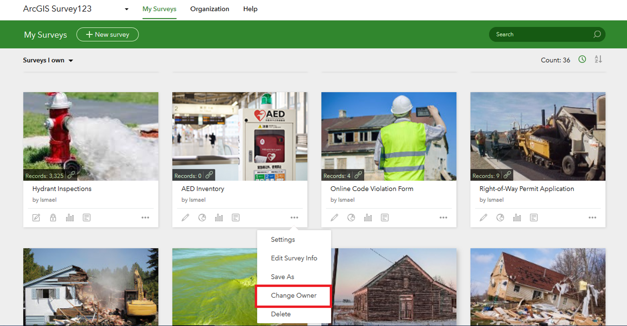Screen dimensions: 627x326
Task: Click link icon beside Records: 4
Action: (358, 175)
